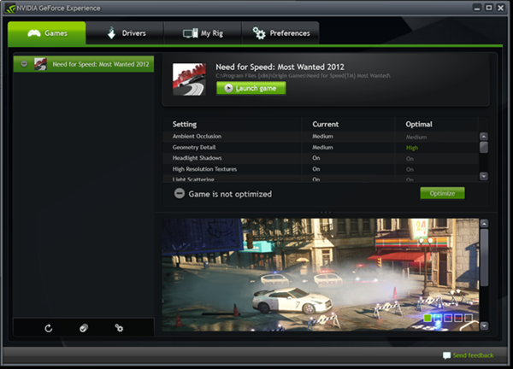The width and height of the screenshot is (513, 369).
Task: Click the check-mark icon in the bottom toolbar
Action: [84, 328]
